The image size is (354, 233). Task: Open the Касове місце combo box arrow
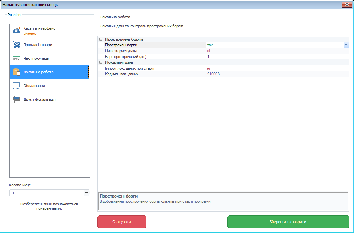point(87,193)
